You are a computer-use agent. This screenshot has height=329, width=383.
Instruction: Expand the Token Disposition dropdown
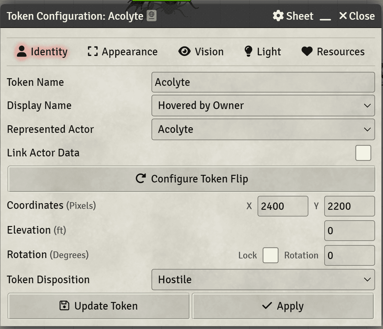(x=263, y=280)
